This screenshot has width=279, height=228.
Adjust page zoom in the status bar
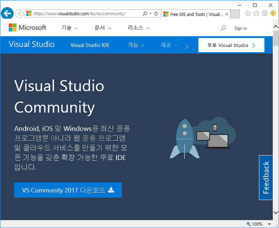257,224
